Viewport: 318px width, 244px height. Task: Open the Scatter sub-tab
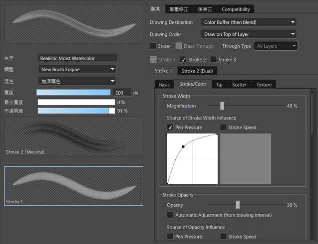coord(239,85)
